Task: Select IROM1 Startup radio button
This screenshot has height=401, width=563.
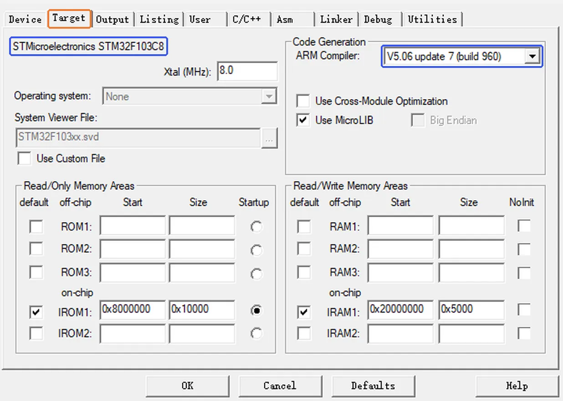Action: coord(256,311)
